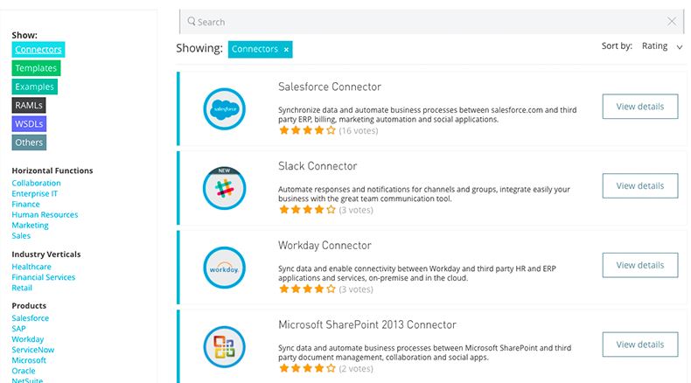The height and width of the screenshot is (383, 691).
Task: Select the Healthcare industry vertical link
Action: tap(31, 267)
